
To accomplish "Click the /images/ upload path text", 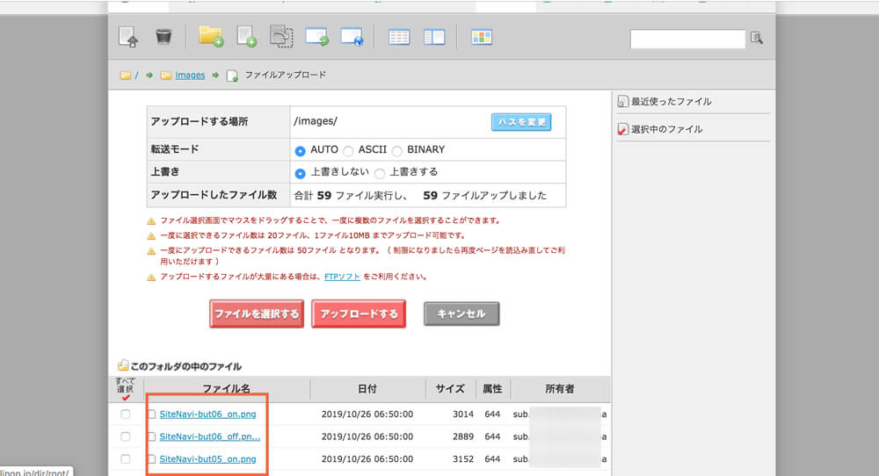I will tap(316, 121).
